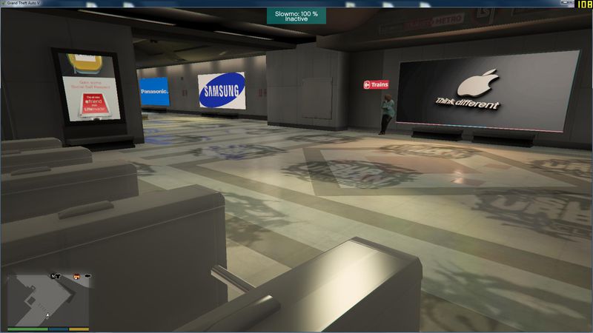Click the yellow special ability bar
This screenshot has height=333, width=593.
(79, 329)
